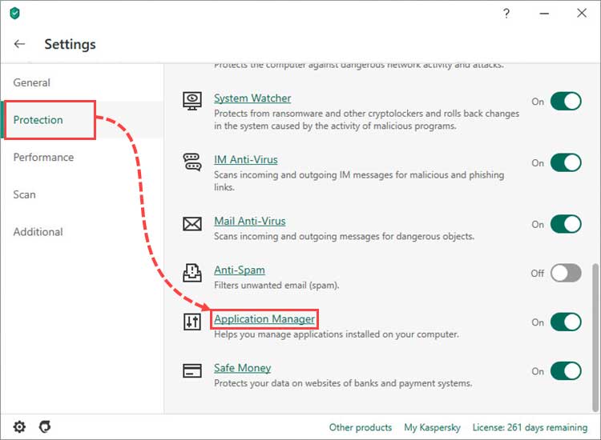Click "Helps you manage applications" description
This screenshot has width=601, height=440.
[336, 334]
